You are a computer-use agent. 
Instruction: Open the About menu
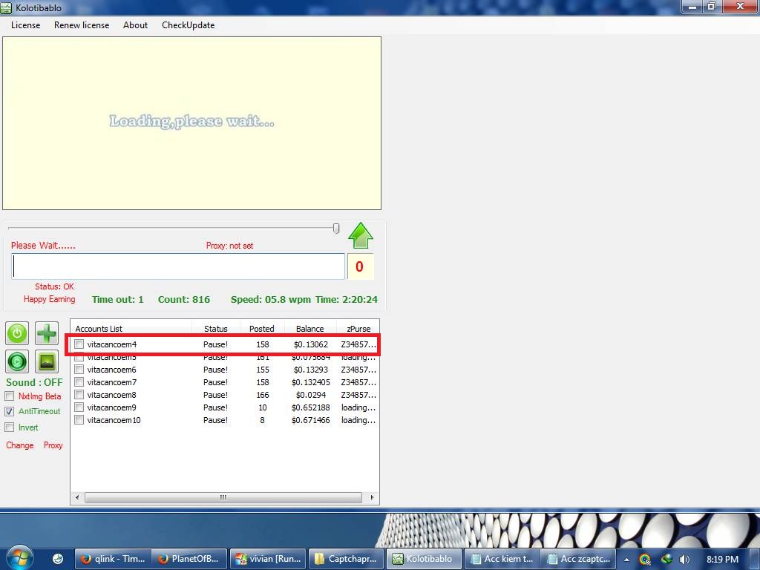(x=135, y=25)
